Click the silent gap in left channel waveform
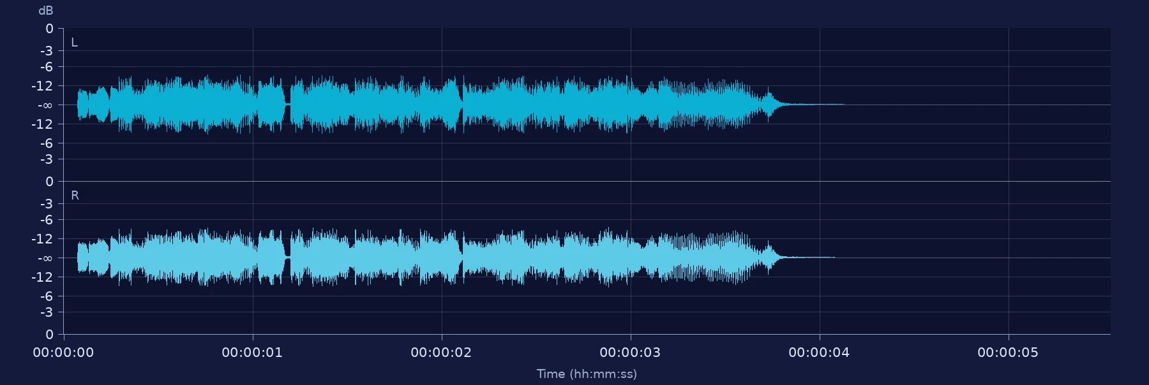Screen dimensions: 1149x385 coord(288,104)
